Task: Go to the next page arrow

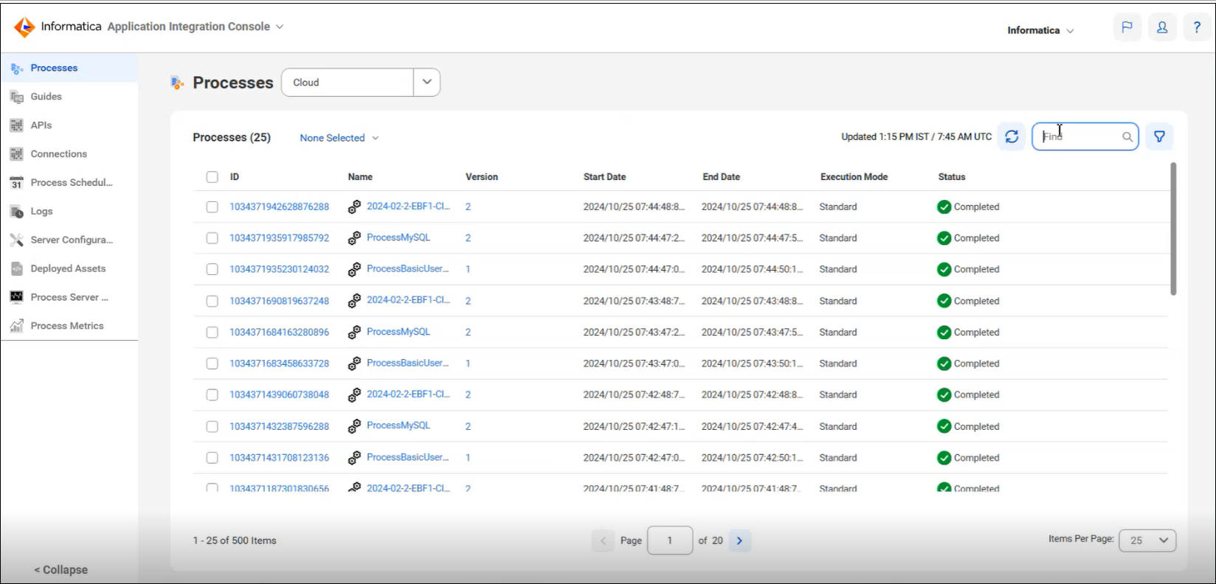Action: coord(739,540)
